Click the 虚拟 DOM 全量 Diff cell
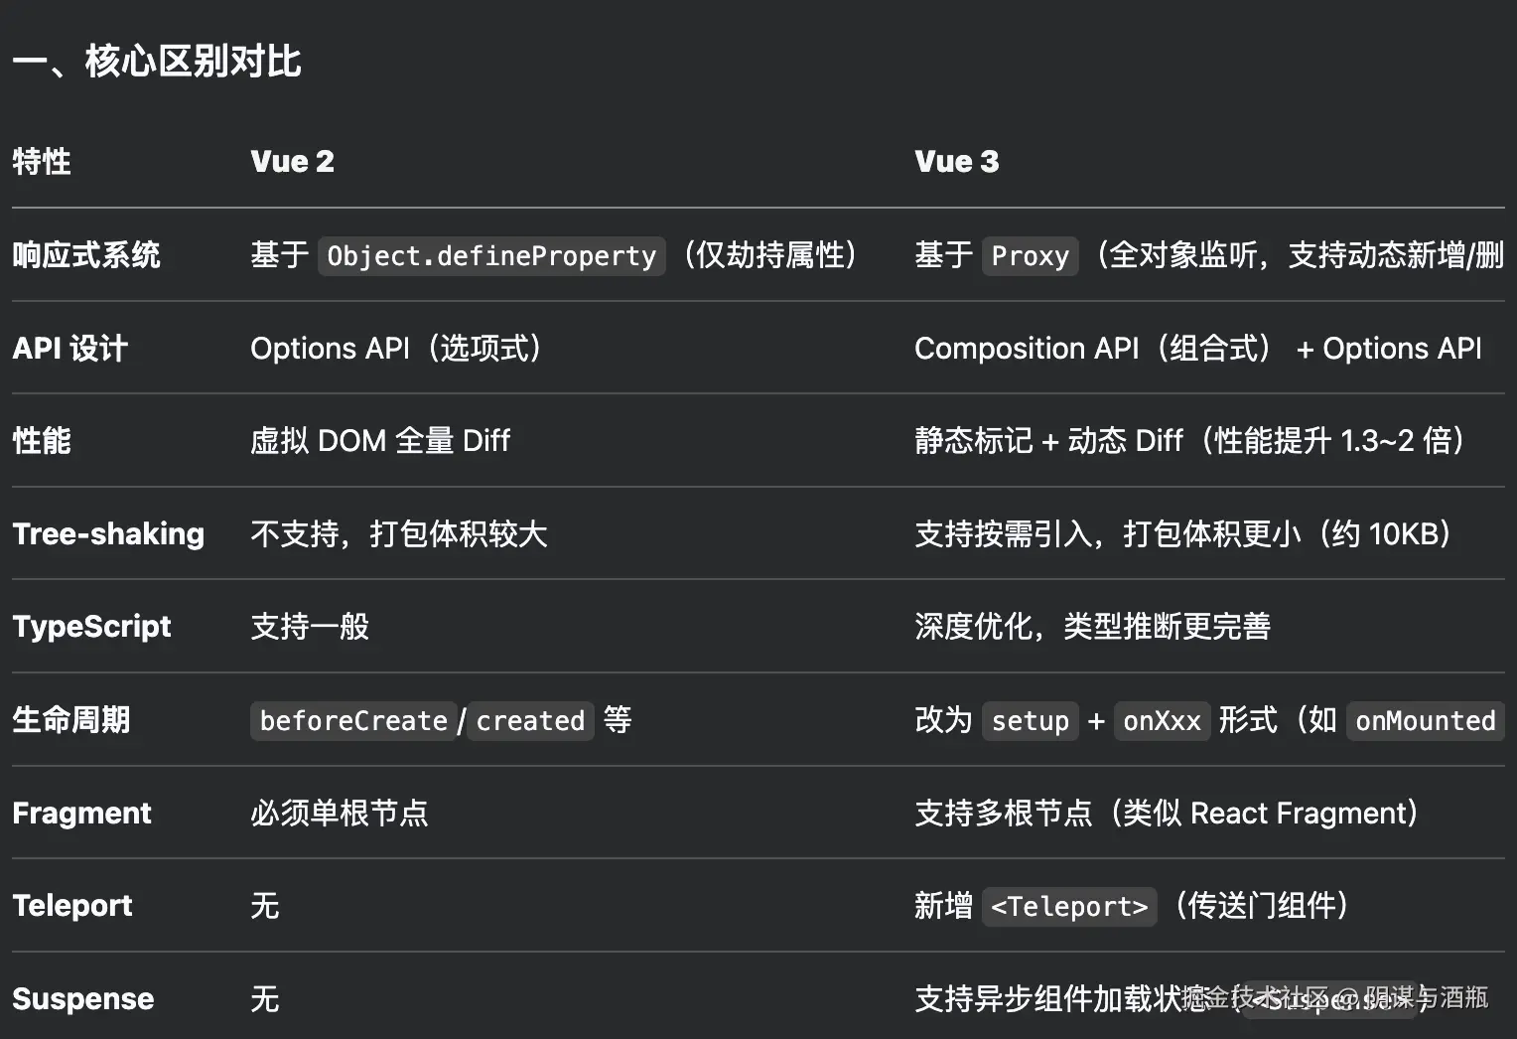This screenshot has height=1039, width=1517. [x=380, y=441]
